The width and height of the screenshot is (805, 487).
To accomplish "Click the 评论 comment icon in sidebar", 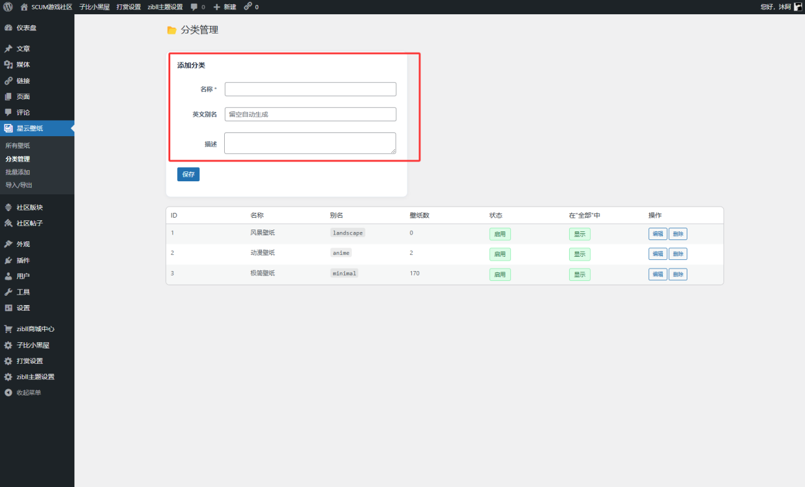I will pyautogui.click(x=9, y=112).
